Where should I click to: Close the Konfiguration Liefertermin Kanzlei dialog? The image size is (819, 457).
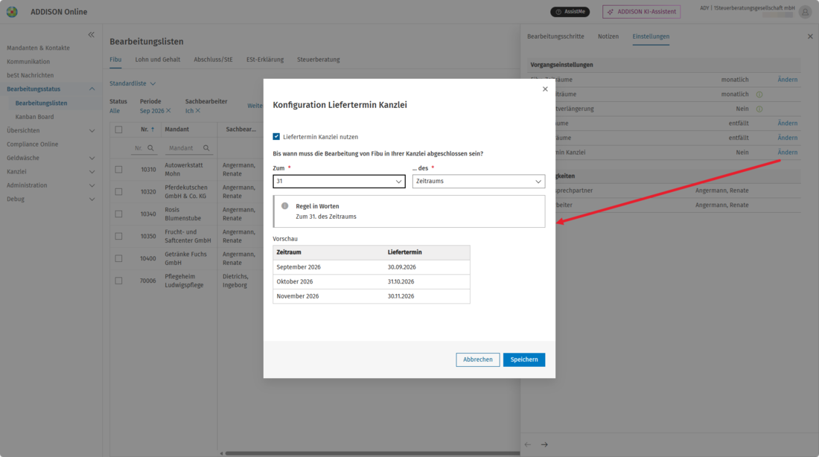click(545, 89)
